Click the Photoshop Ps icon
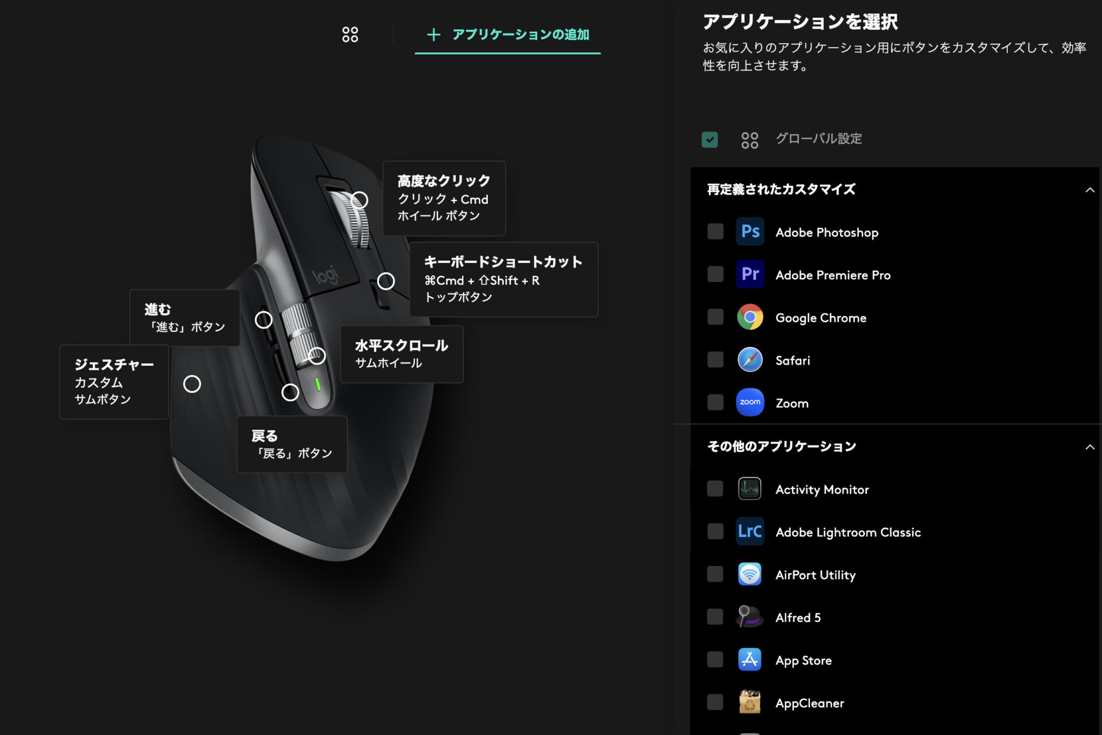The height and width of the screenshot is (735, 1102). pos(750,231)
